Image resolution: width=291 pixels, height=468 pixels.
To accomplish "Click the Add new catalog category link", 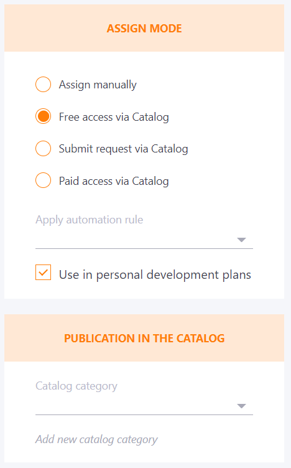I will click(96, 439).
